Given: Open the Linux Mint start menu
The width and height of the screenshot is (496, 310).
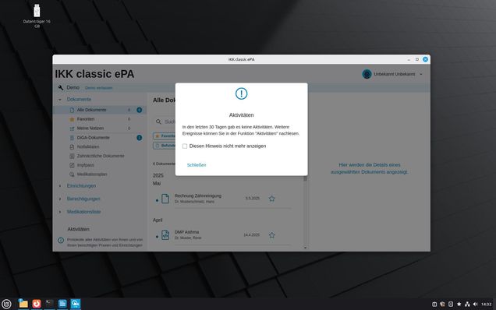Looking at the screenshot, I should point(6,304).
